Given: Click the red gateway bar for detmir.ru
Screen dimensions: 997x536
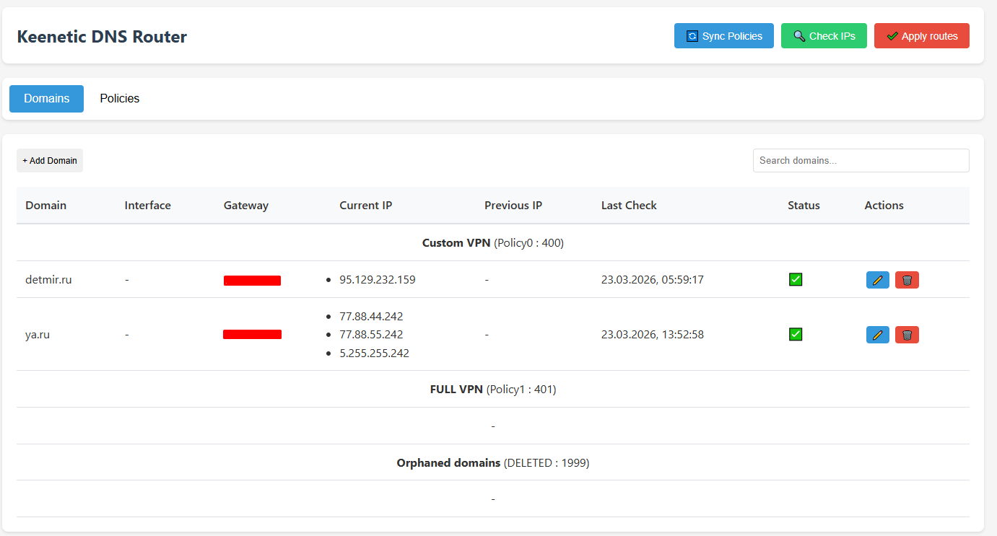Looking at the screenshot, I should point(252,281).
